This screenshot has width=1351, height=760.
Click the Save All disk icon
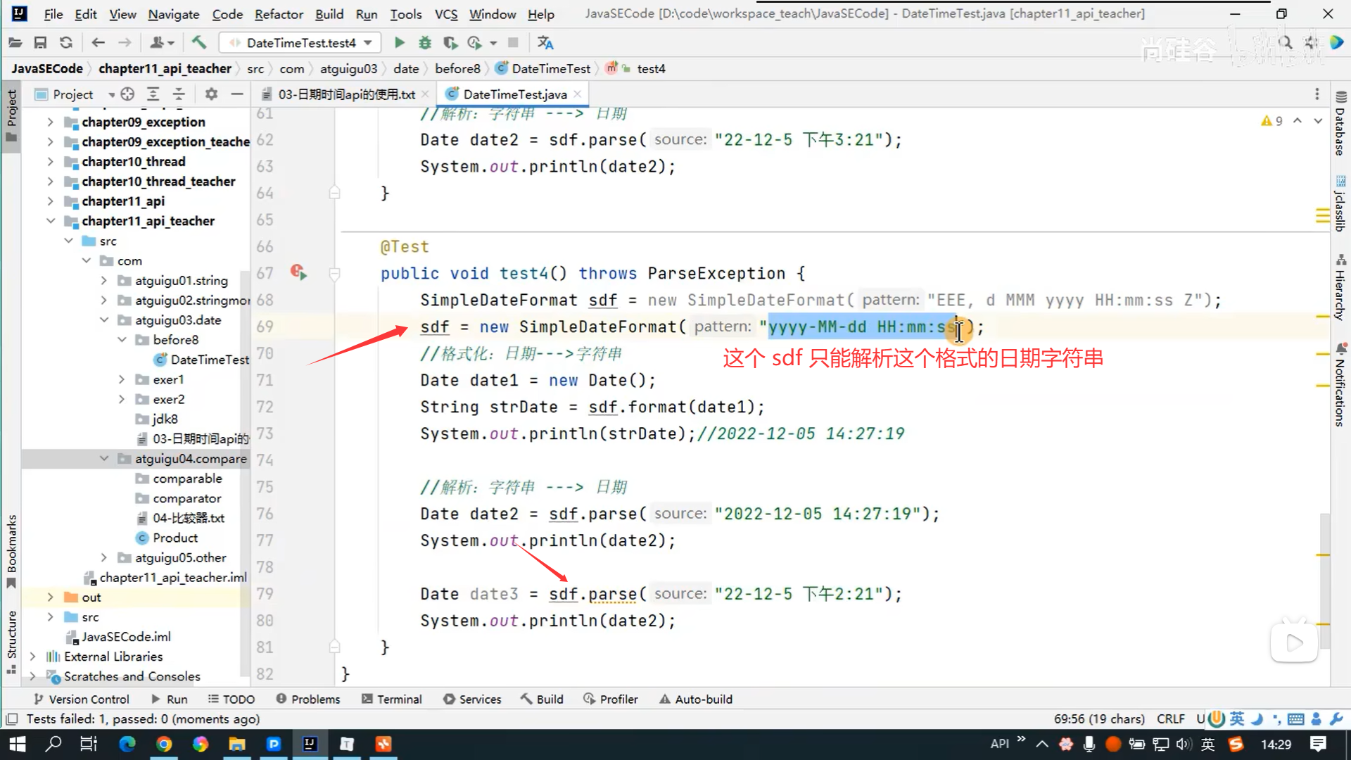[40, 43]
